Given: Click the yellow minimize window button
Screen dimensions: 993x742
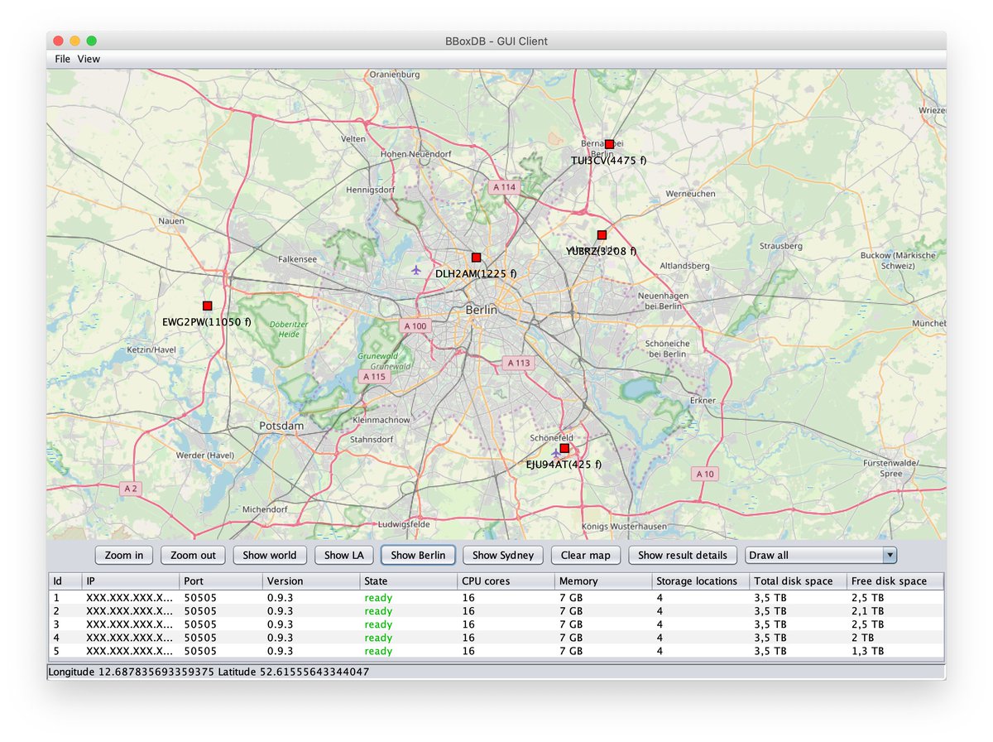Looking at the screenshot, I should click(74, 41).
